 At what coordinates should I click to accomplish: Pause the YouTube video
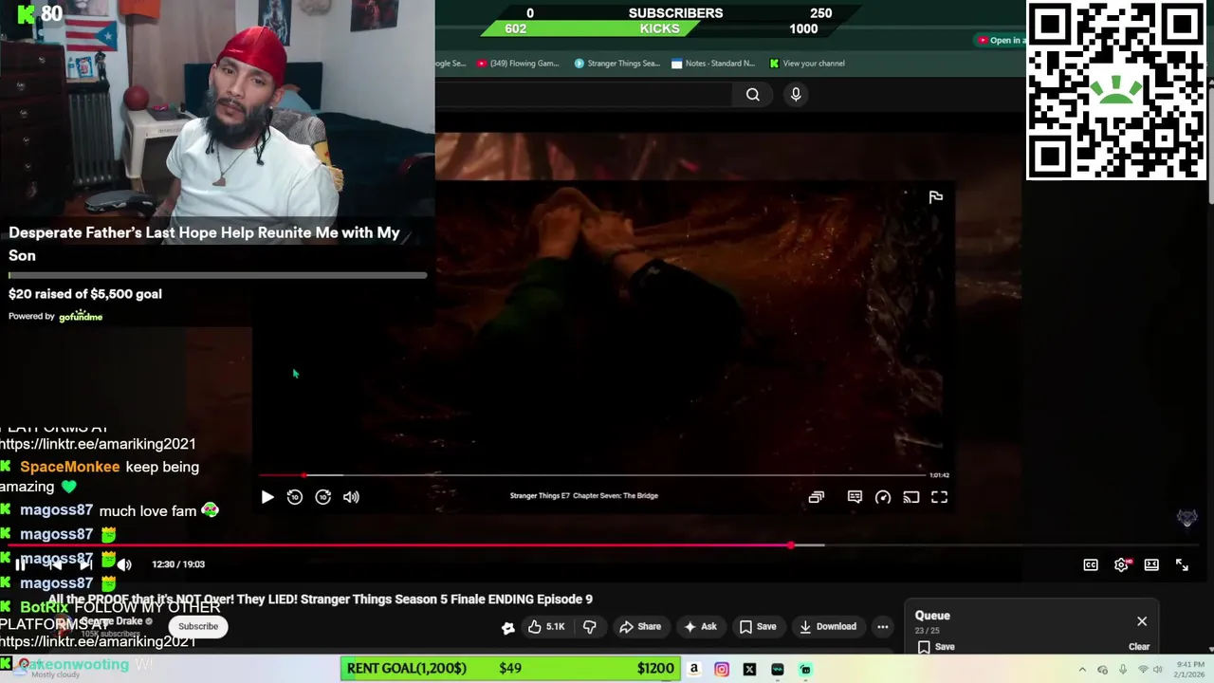[21, 564]
